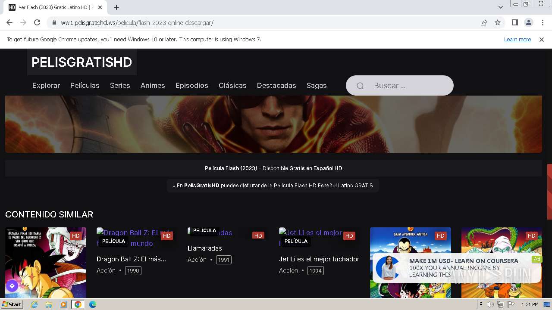Reload the current page
The image size is (552, 310).
[37, 22]
